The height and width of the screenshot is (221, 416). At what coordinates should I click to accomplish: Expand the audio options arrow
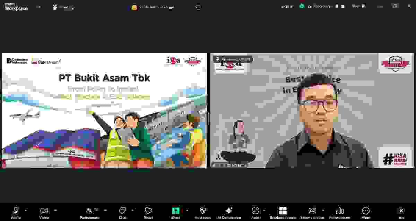[x=26, y=210]
